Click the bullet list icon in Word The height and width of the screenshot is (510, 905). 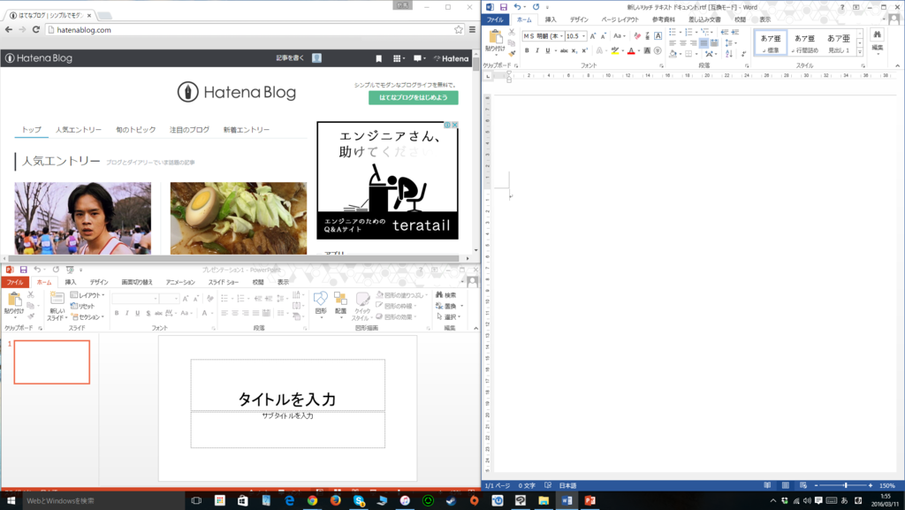tap(673, 33)
